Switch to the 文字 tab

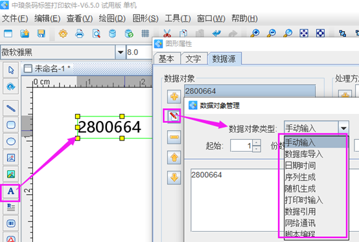[x=194, y=59]
